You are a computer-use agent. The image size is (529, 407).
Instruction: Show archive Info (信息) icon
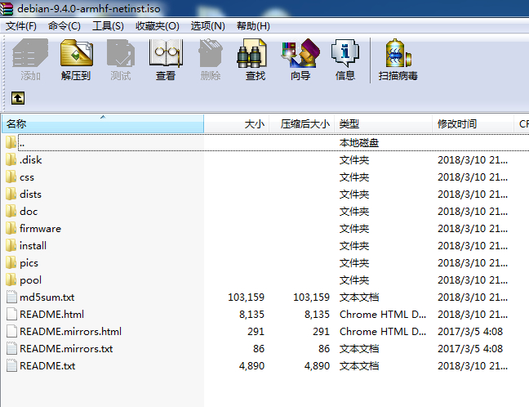pos(345,53)
